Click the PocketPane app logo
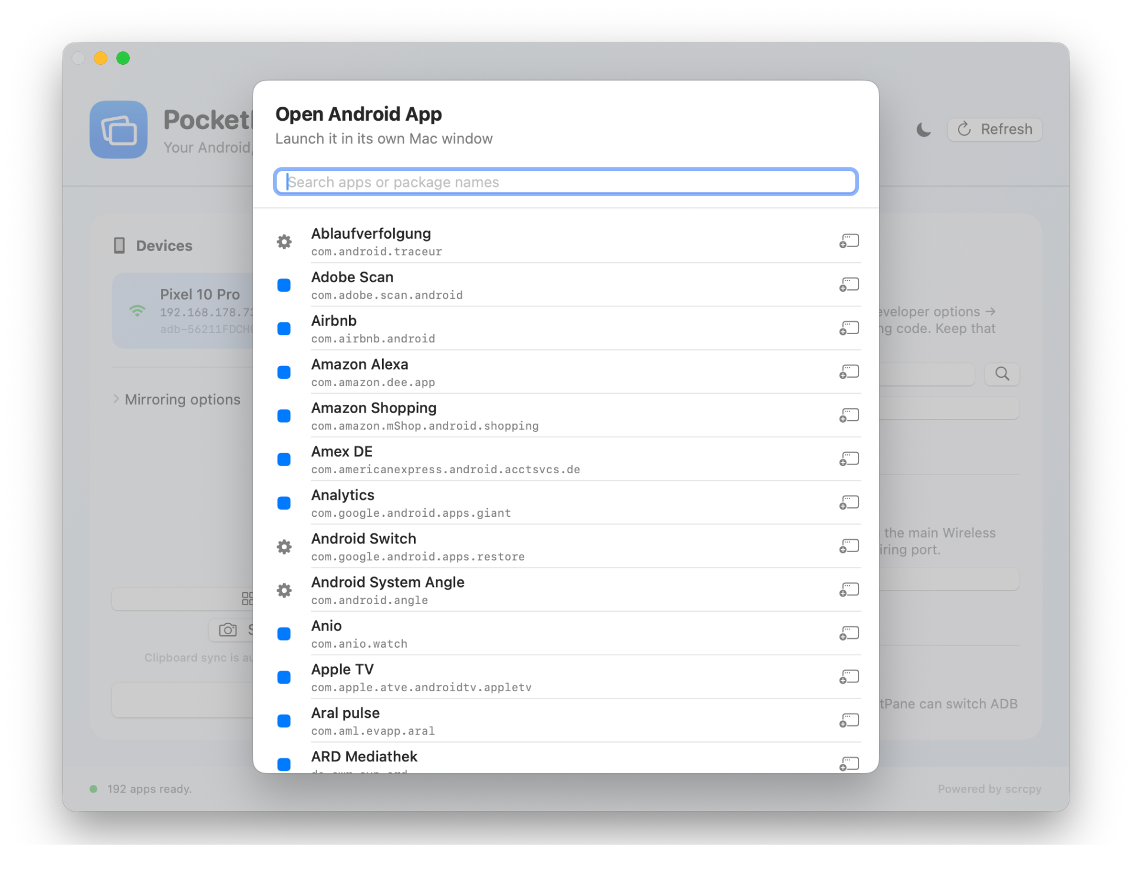The image size is (1132, 894). coord(119,130)
